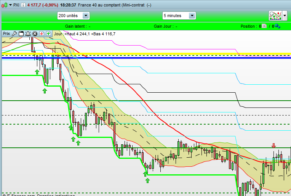This screenshot has height=196, width=291.
Task: Click the Prix panel label
Action: (6, 33)
